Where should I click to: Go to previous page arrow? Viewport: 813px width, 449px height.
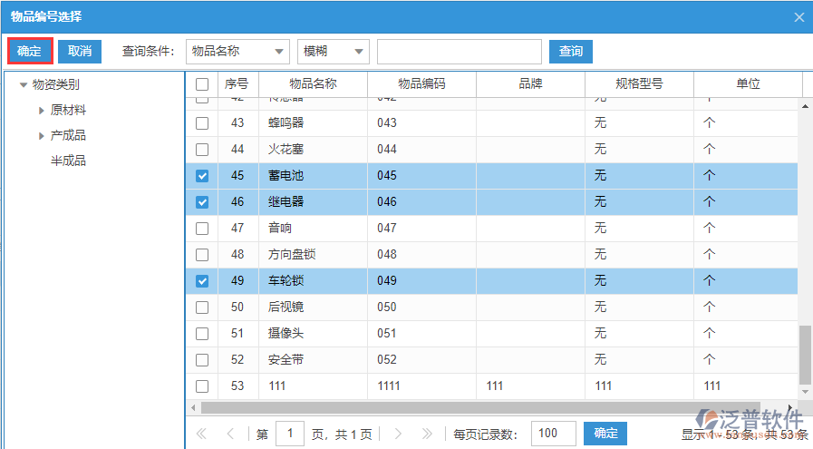coord(231,434)
